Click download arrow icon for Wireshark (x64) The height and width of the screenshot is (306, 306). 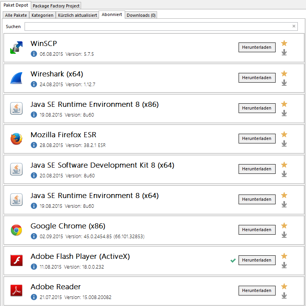(x=284, y=83)
